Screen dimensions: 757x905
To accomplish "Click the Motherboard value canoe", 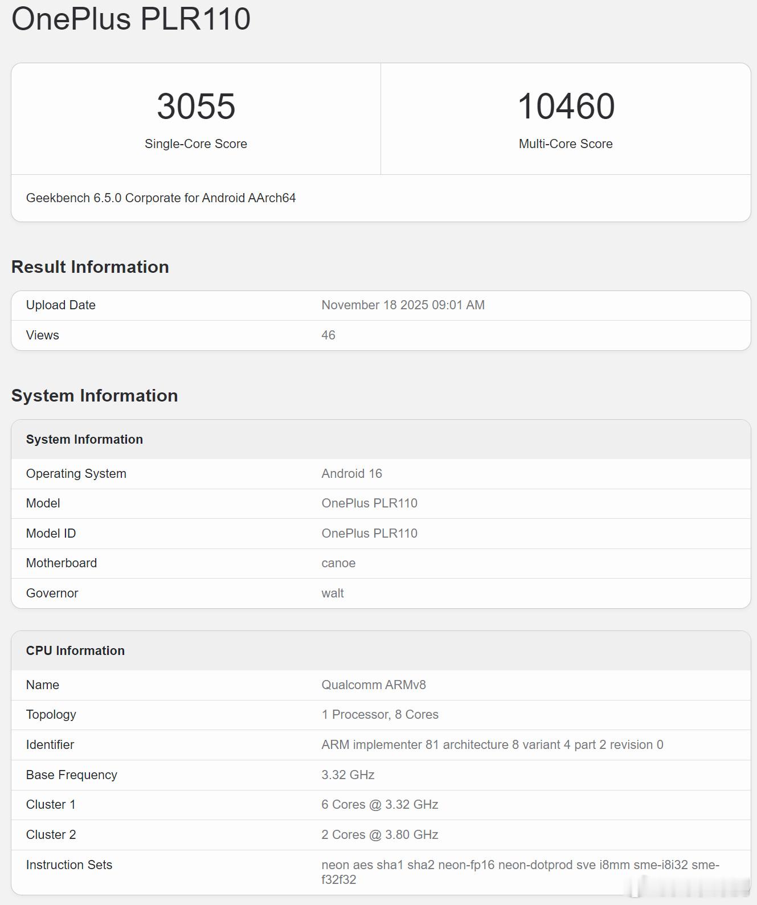I will 338,563.
